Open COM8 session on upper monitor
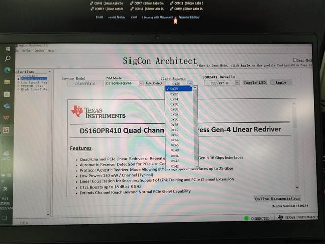 coord(107,4)
